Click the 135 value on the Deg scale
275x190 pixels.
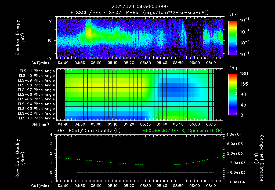tap(244, 84)
